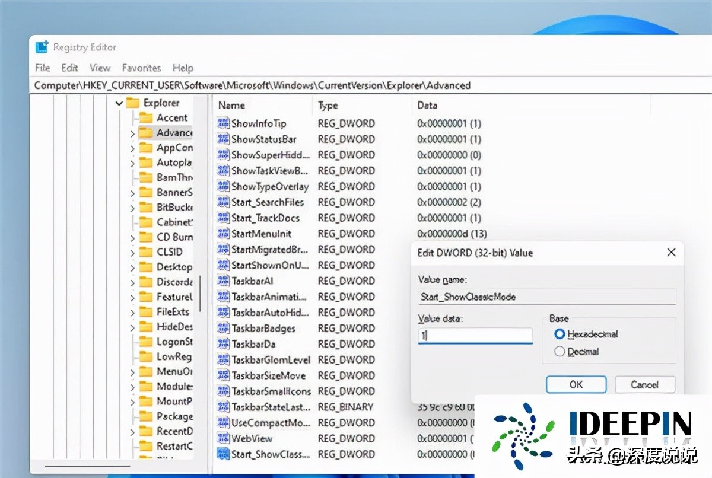Open the View menu
The image size is (712, 478).
[100, 68]
